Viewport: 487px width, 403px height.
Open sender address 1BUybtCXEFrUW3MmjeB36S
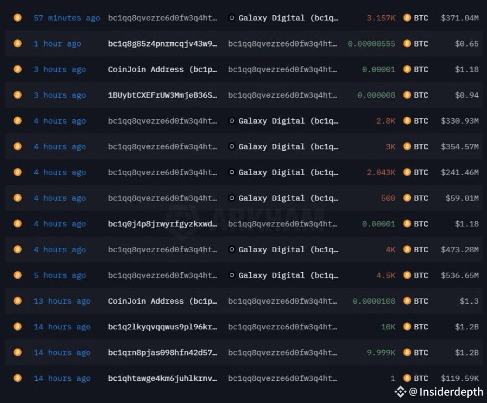[162, 95]
